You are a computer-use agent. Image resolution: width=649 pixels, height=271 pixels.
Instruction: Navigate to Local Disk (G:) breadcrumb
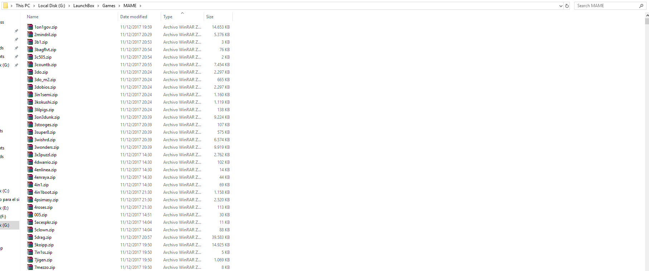click(x=52, y=6)
